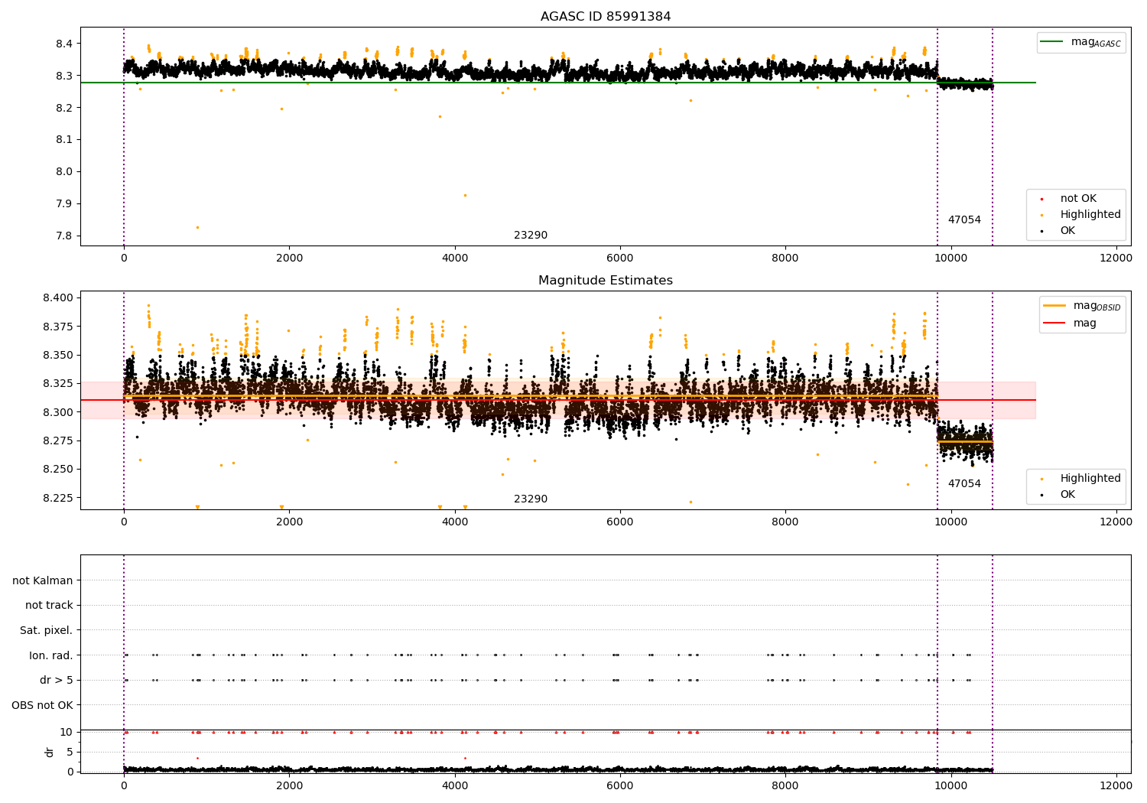Click the plot title AGASC ID 85991384

pyautogui.click(x=606, y=17)
